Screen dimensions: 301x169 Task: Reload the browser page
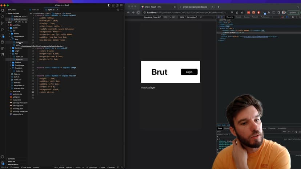(x=139, y=12)
